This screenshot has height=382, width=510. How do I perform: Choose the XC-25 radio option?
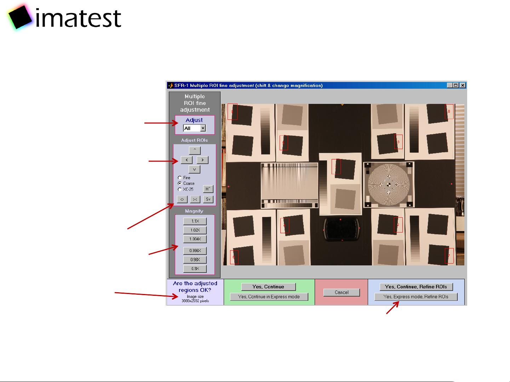click(180, 189)
